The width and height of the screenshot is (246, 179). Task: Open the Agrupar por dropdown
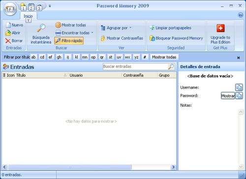click(x=116, y=28)
